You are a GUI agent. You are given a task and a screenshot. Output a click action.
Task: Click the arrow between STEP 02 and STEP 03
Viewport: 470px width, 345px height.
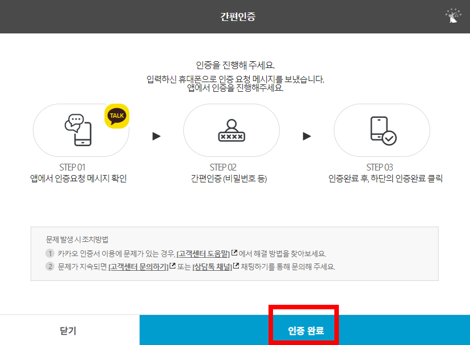307,135
